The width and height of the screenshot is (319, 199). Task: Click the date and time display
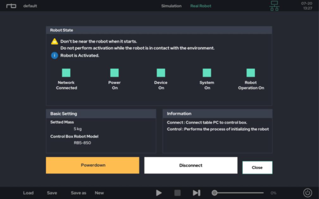[306, 6]
